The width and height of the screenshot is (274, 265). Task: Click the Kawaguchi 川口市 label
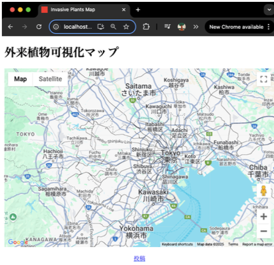coord(159,109)
